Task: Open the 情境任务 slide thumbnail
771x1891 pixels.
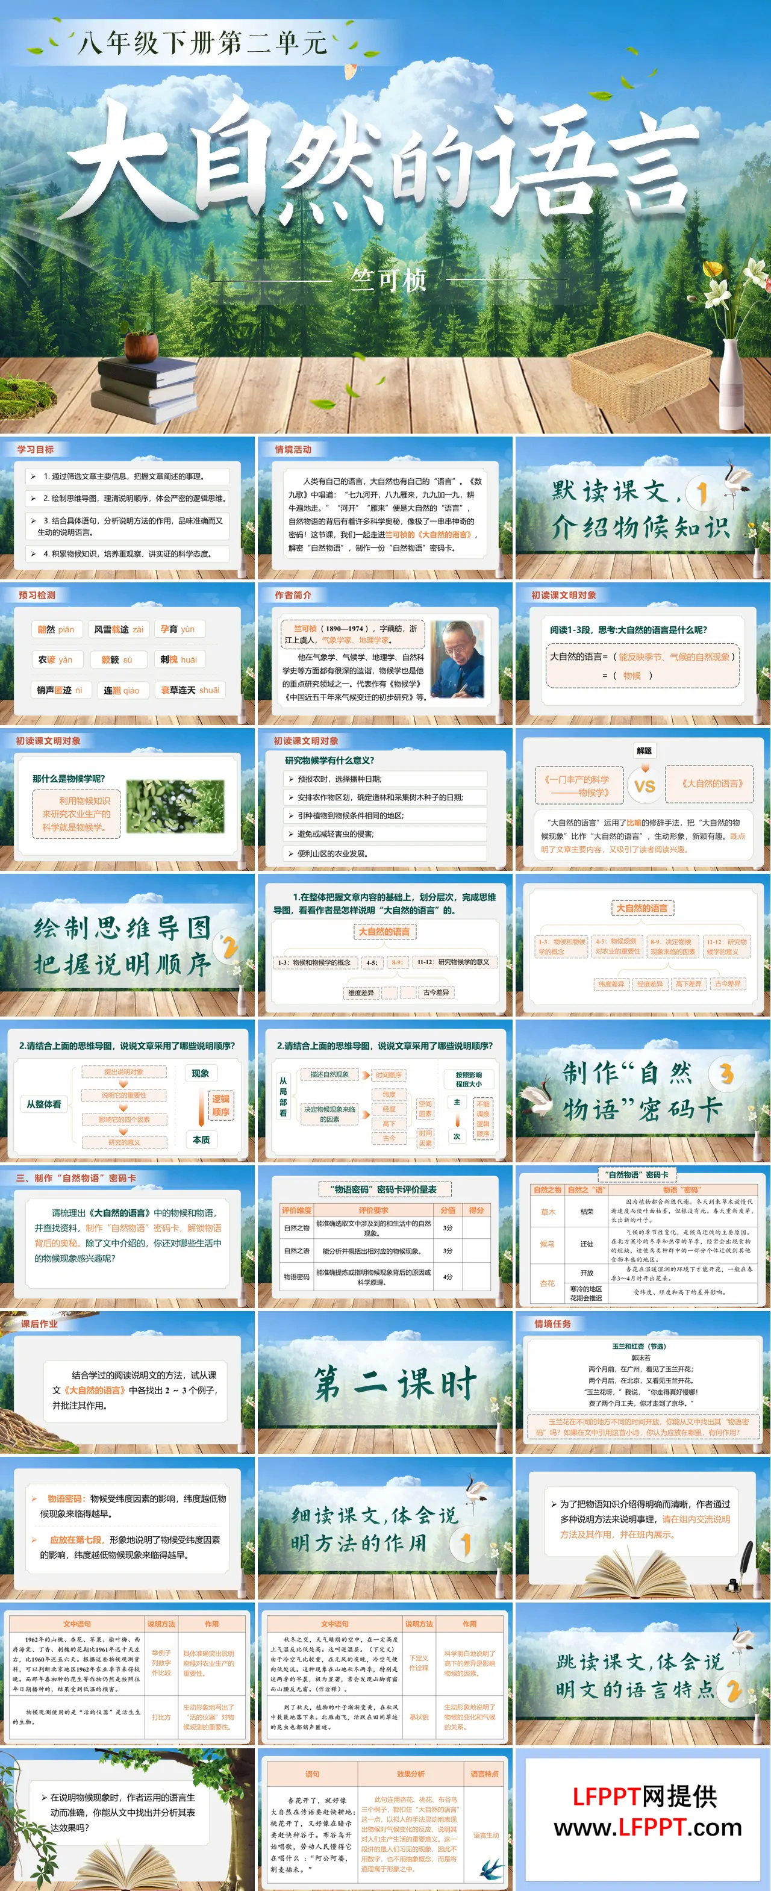Action: pyautogui.click(x=643, y=1383)
